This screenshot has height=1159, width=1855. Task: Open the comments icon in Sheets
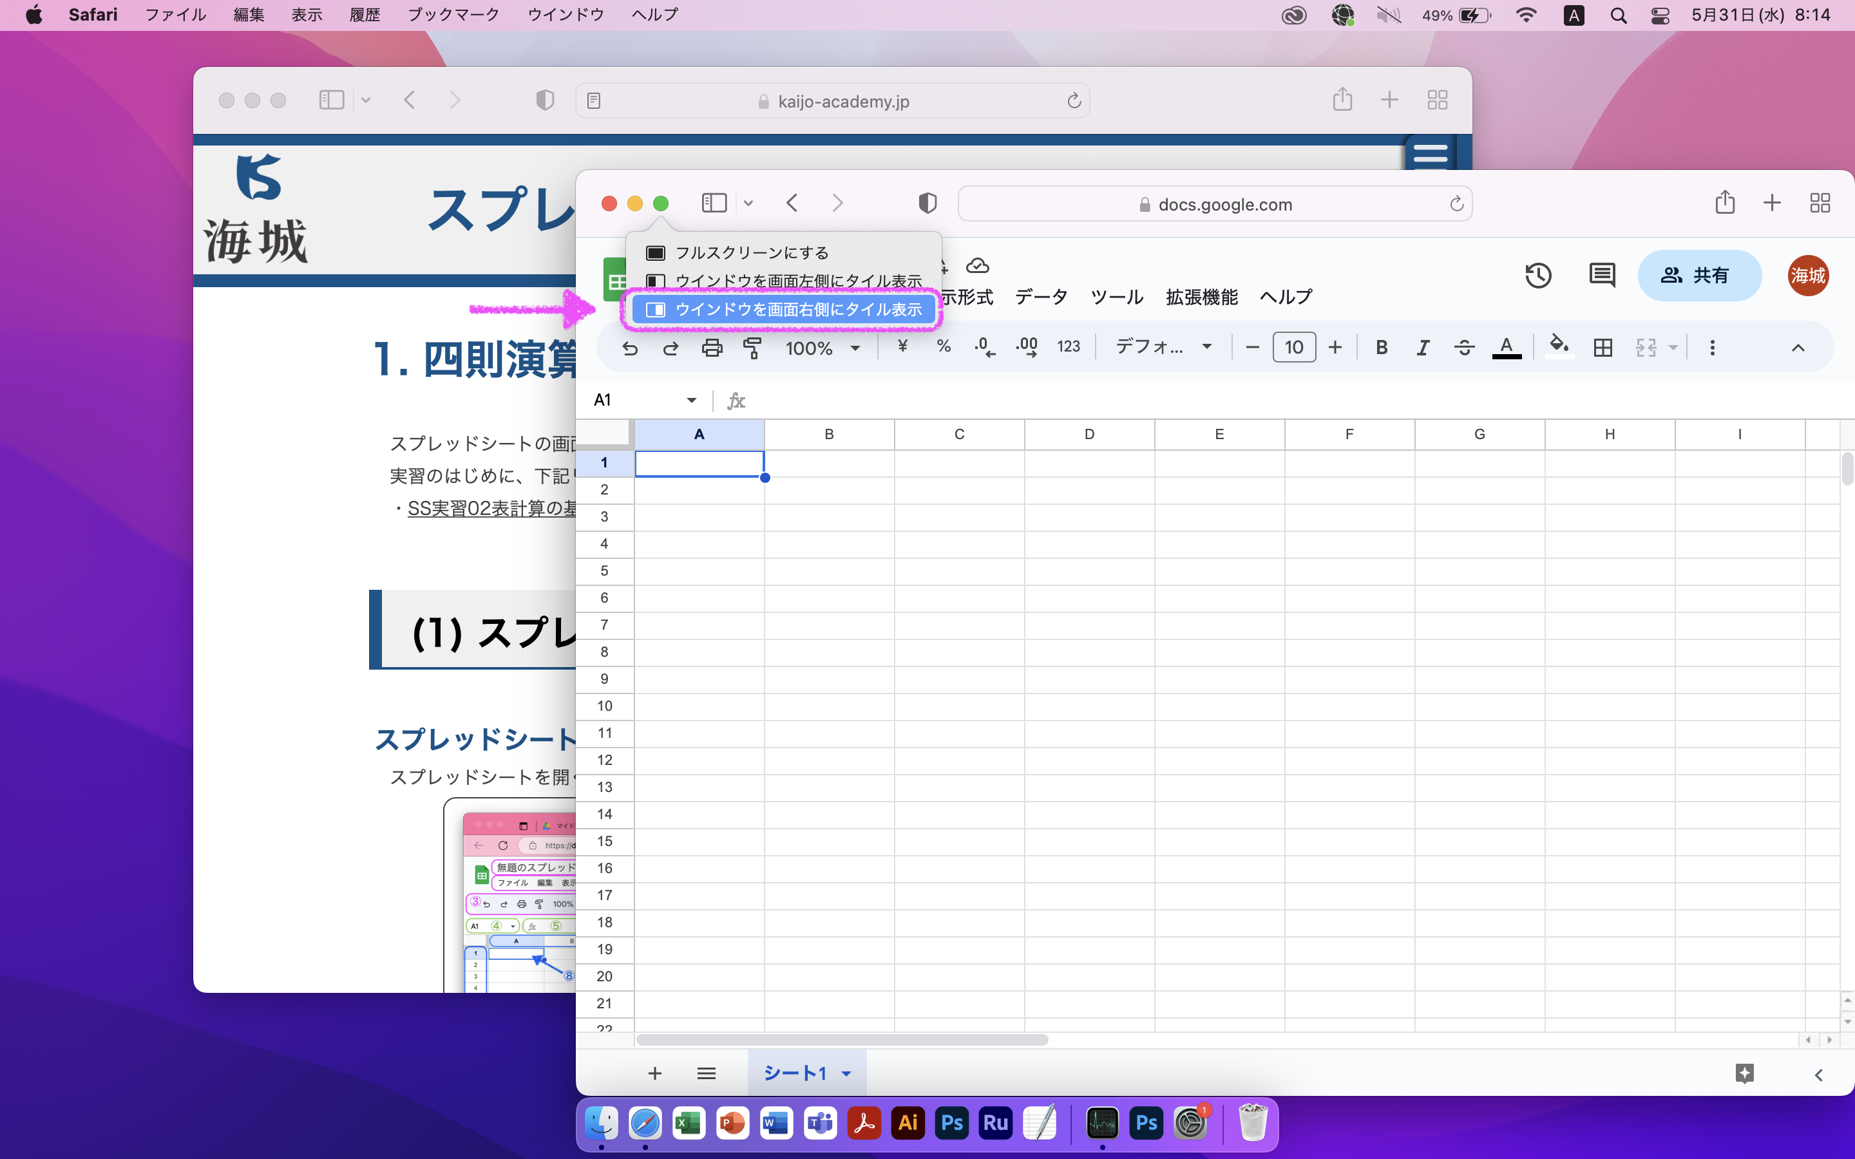tap(1602, 275)
